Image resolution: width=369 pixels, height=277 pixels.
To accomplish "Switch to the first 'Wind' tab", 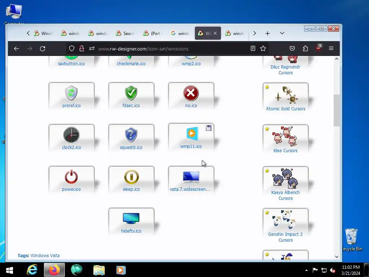I will pos(44,34).
